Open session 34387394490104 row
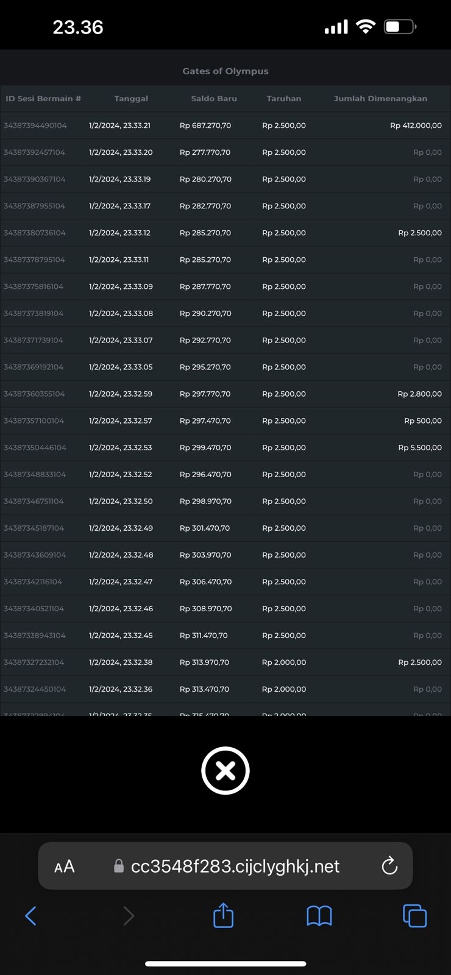Screen dimensions: 451x975 [35, 126]
